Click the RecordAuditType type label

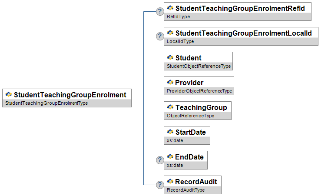(186, 190)
